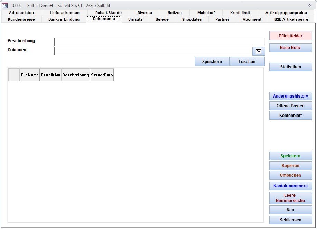Screen dimensions: 317x229
Task: Create a Neue Notiz
Action: 290,48
